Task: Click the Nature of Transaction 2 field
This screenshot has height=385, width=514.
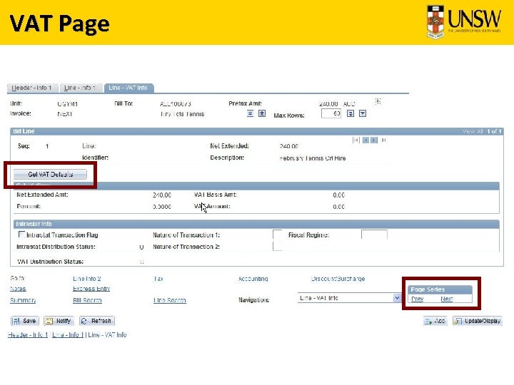Action: [277, 247]
